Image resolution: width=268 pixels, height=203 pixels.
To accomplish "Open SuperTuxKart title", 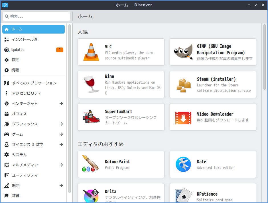I will point(118,111).
